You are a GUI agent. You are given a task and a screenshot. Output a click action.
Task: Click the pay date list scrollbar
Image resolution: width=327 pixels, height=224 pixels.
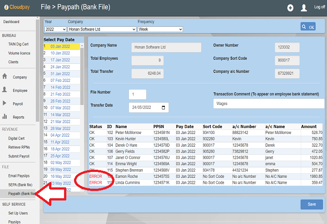(82, 113)
